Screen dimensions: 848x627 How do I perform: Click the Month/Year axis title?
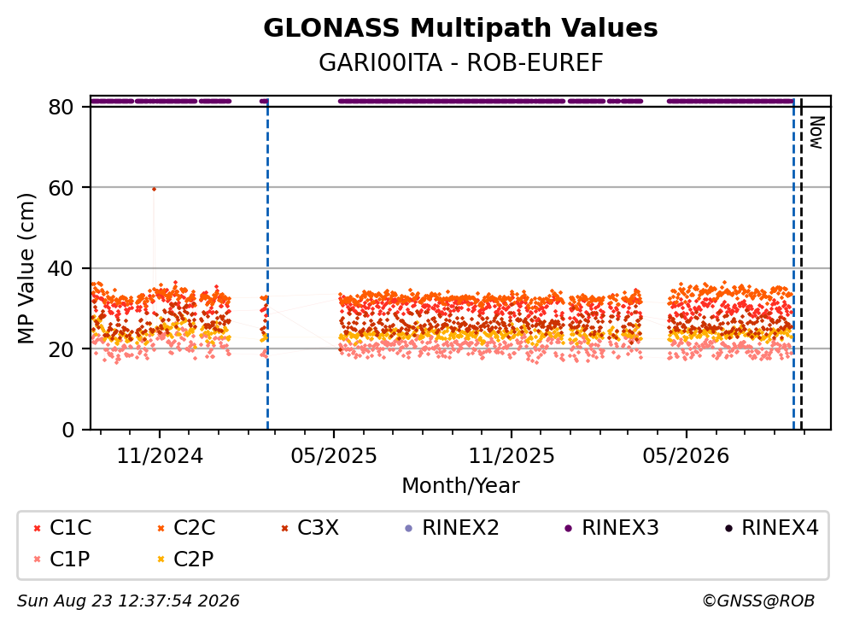[460, 486]
